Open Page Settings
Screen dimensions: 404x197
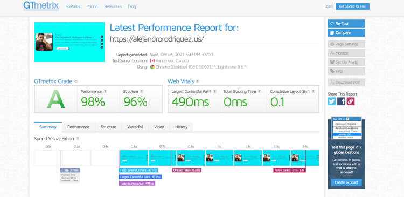[x=346, y=44]
